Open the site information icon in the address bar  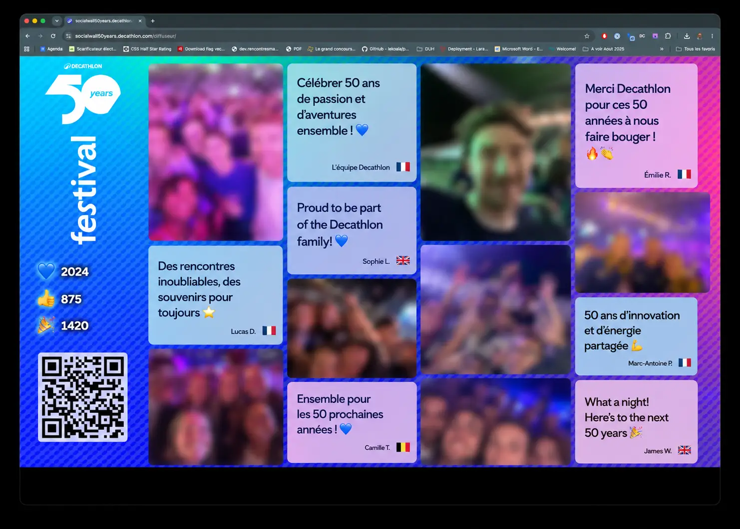click(x=68, y=36)
